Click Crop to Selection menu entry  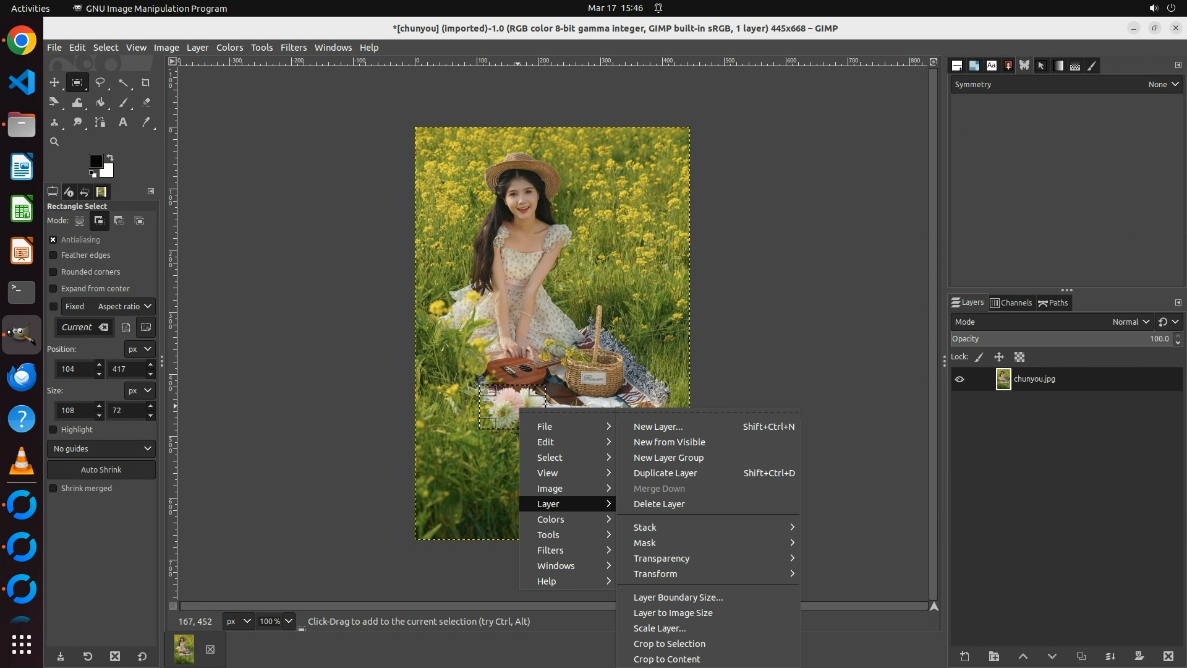pyautogui.click(x=669, y=644)
